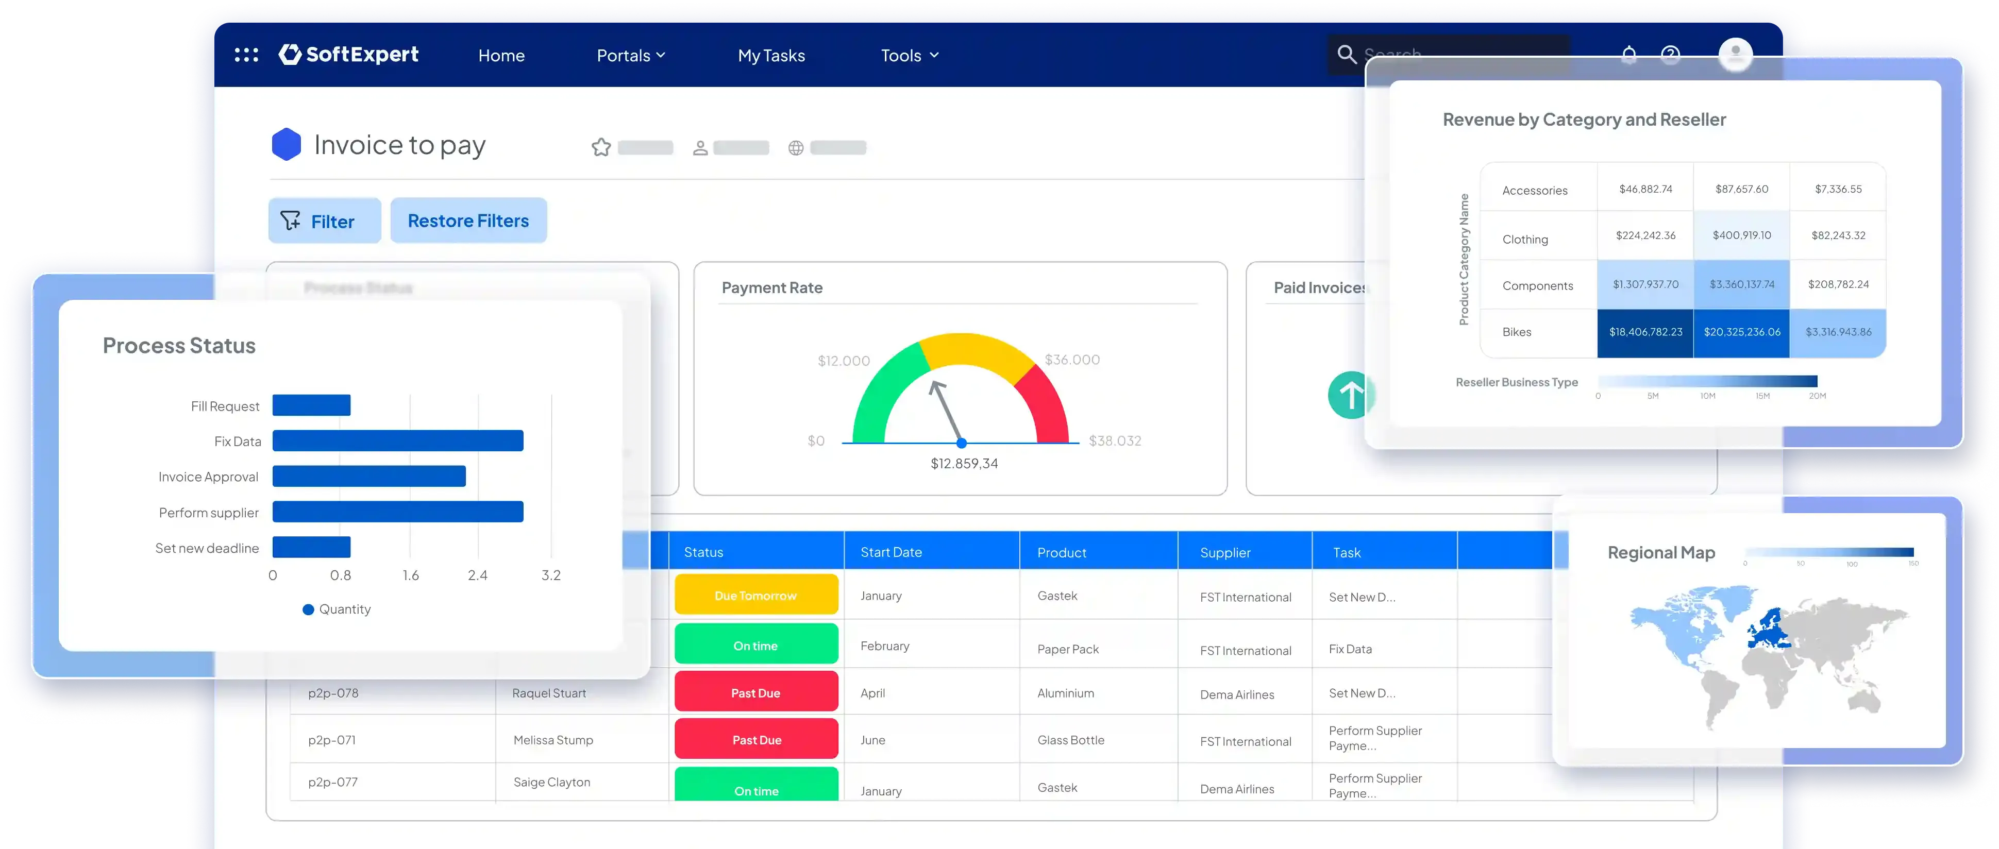Click Saige Clayton in the p2p-077 row
This screenshot has width=1999, height=849.
(551, 782)
